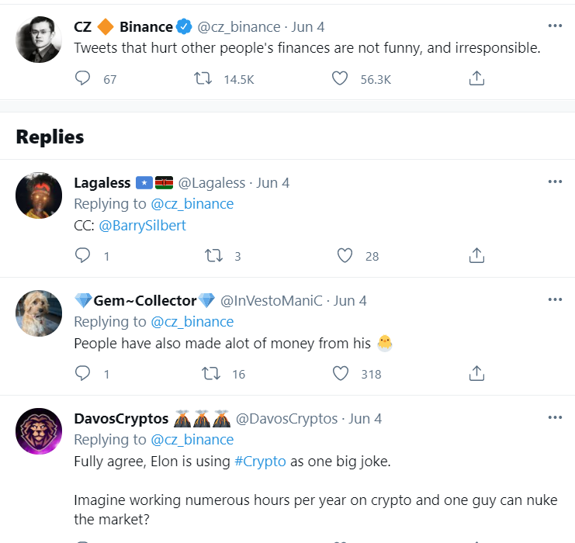Screen dimensions: 575x543
Task: View CZ Binance profile avatar
Action: 39,39
